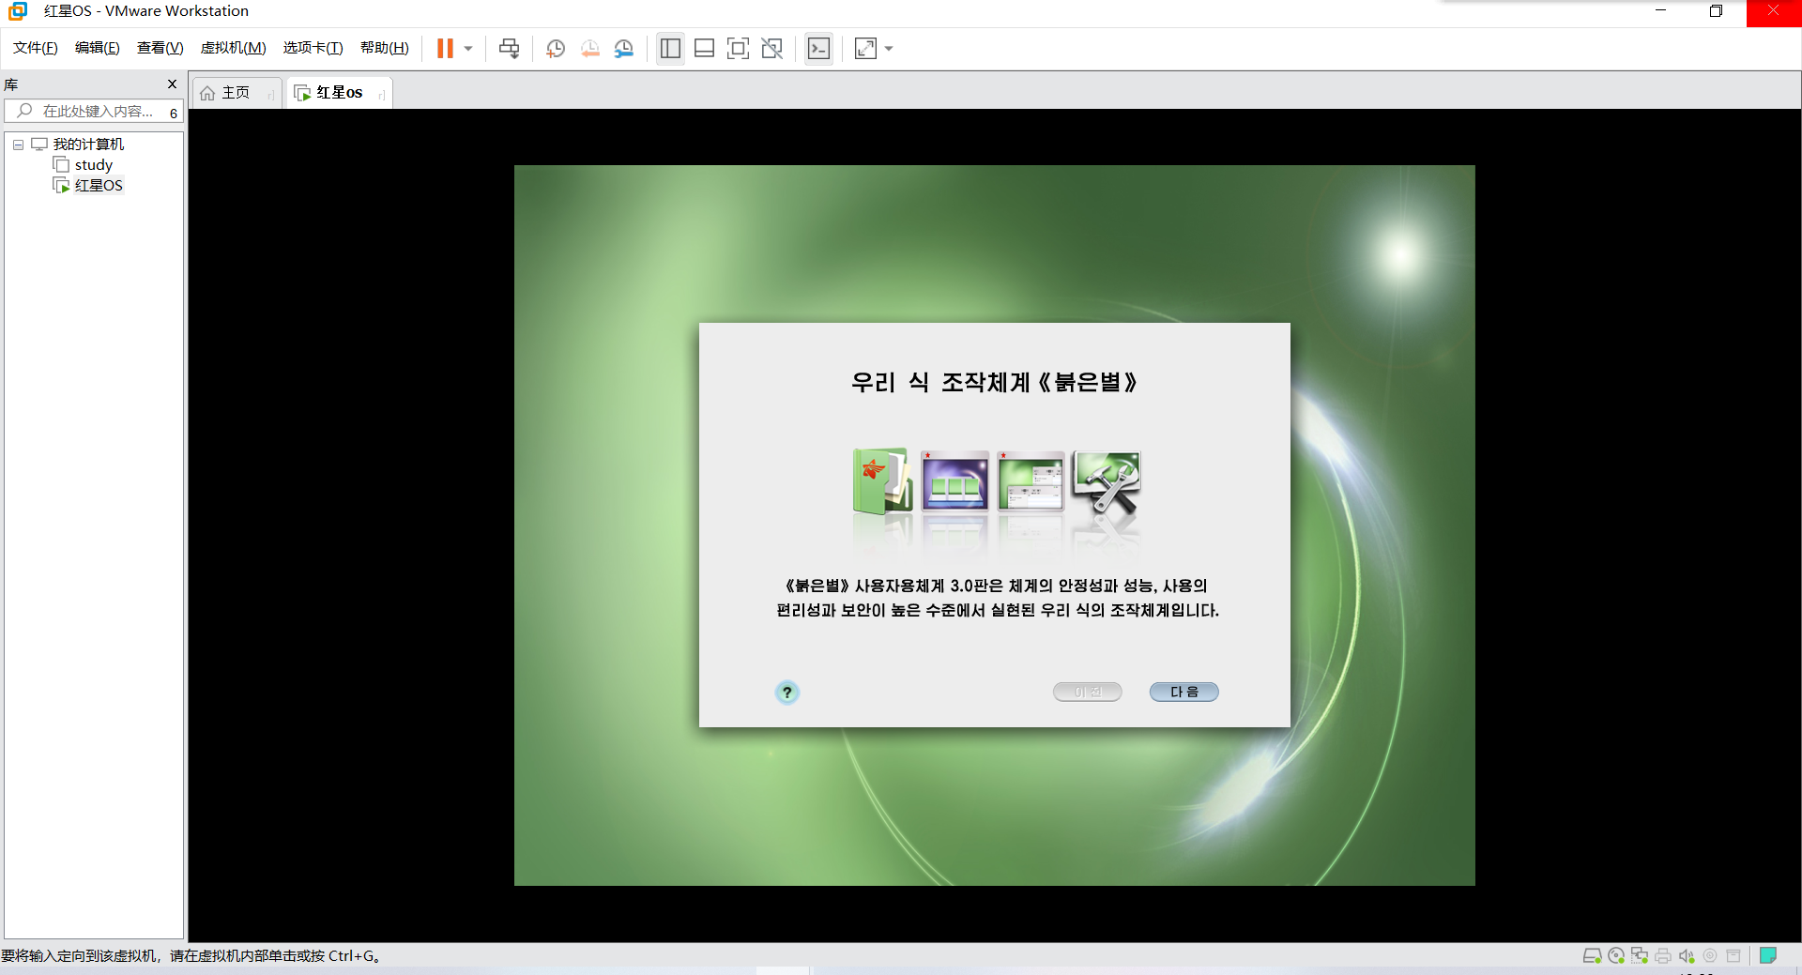The image size is (1802, 975).
Task: Switch to Unity mode
Action: (772, 49)
